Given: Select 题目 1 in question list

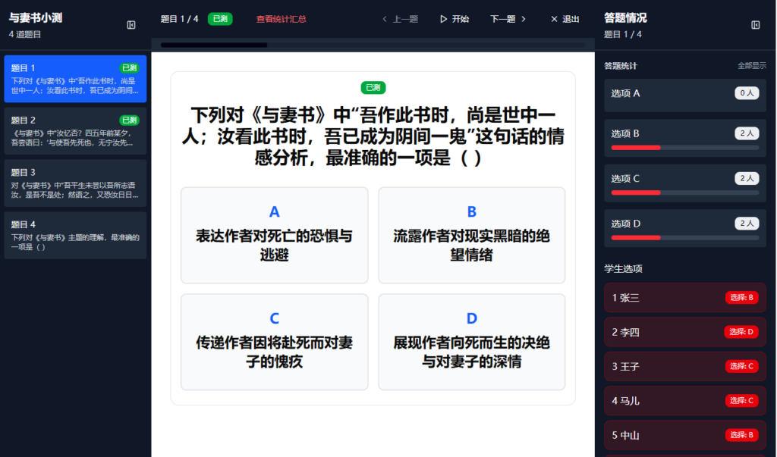Looking at the screenshot, I should point(75,79).
